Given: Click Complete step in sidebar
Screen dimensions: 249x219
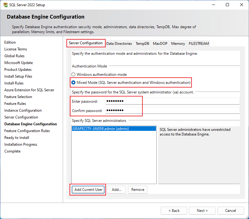Looking at the screenshot, I should (12, 151).
